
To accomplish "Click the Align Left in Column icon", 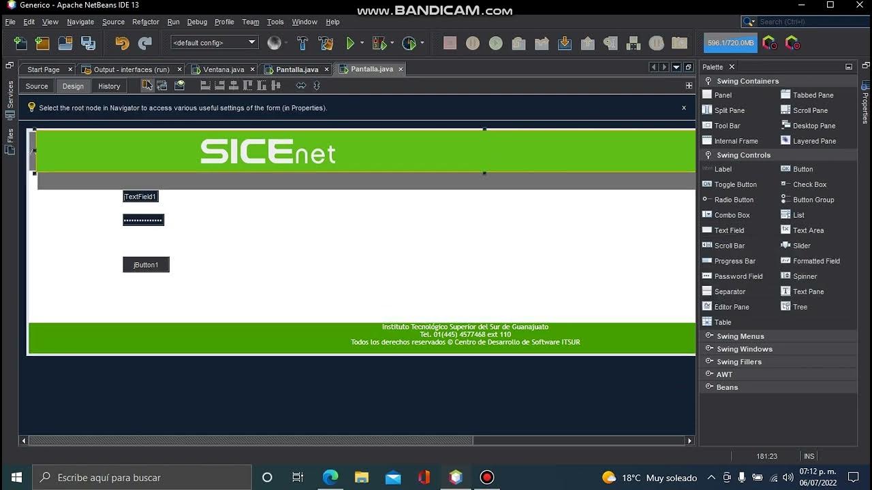I will coord(205,86).
